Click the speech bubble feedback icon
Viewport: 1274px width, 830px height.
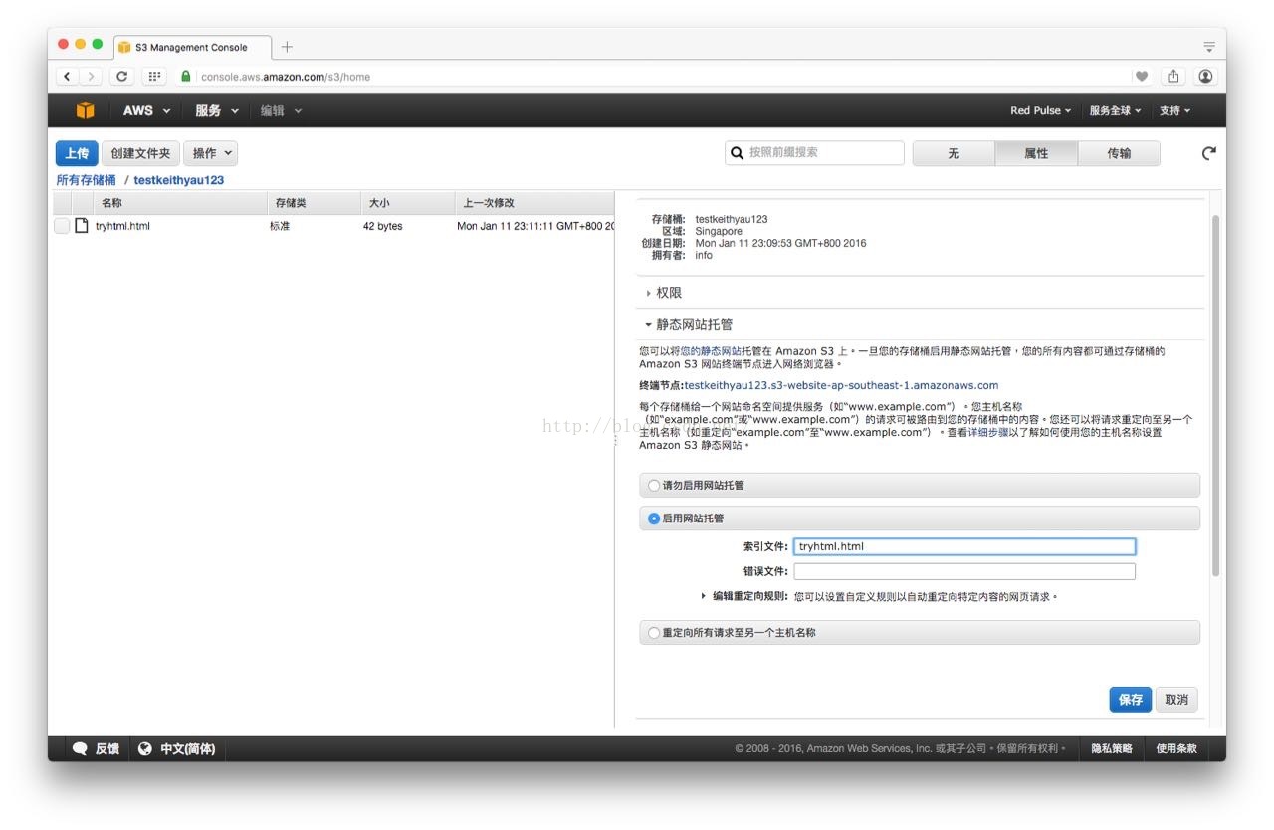[x=80, y=749]
